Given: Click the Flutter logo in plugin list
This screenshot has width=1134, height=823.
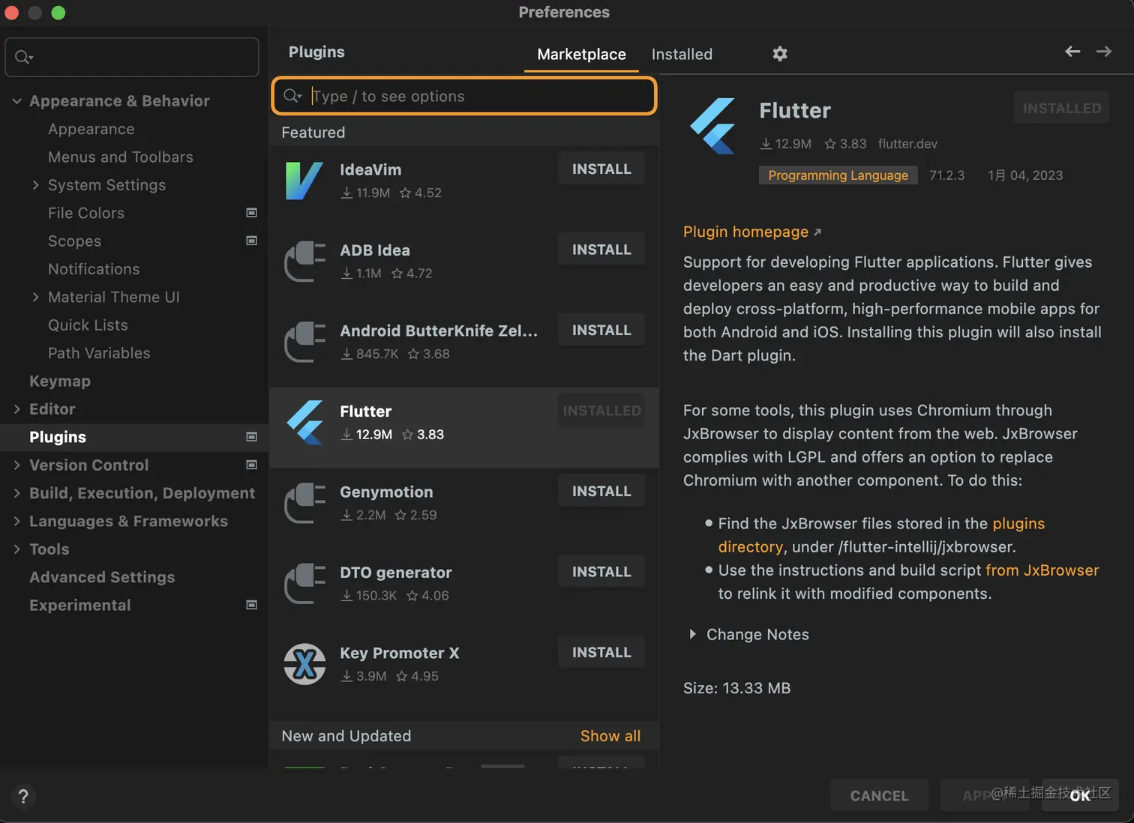Looking at the screenshot, I should [304, 423].
